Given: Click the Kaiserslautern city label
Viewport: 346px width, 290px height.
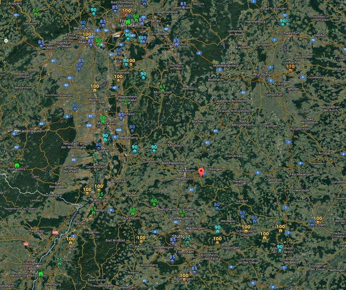Looking at the screenshot, I should coord(32,131).
